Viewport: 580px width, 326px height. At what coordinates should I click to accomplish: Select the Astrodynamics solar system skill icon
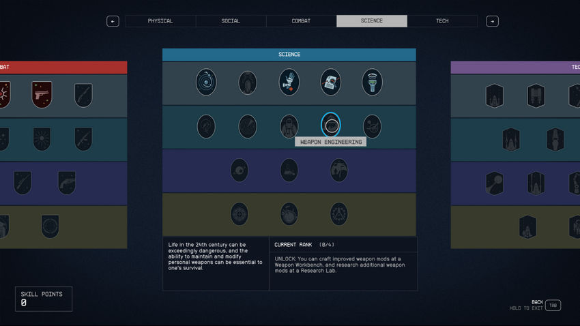[x=205, y=82]
